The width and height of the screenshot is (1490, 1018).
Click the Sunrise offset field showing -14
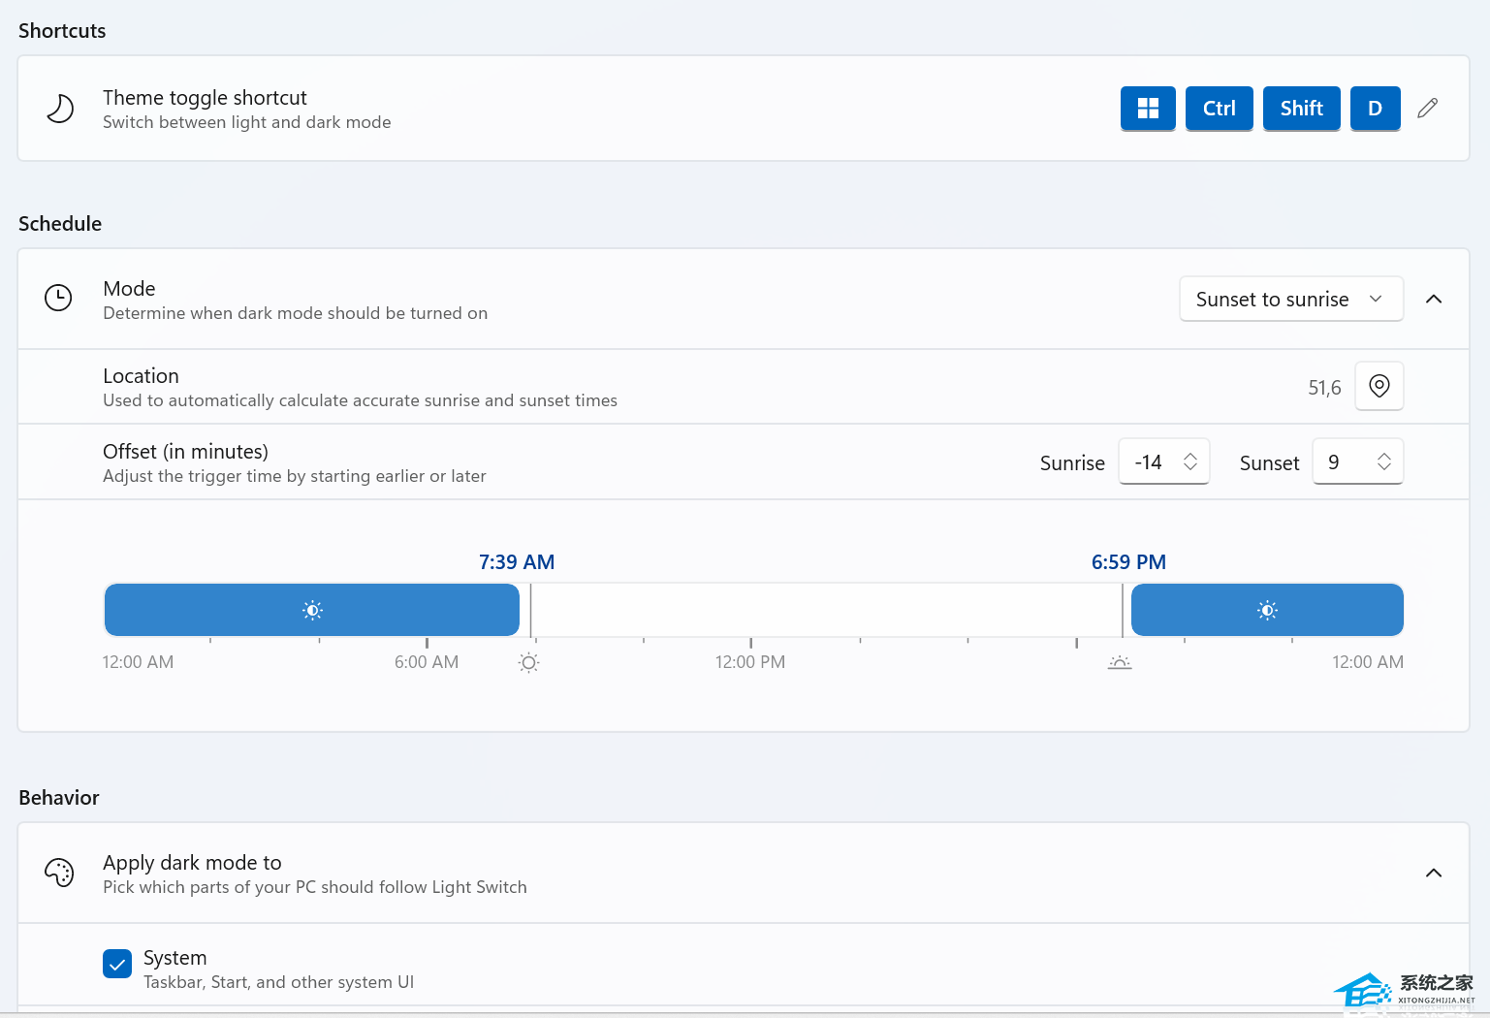(1150, 462)
